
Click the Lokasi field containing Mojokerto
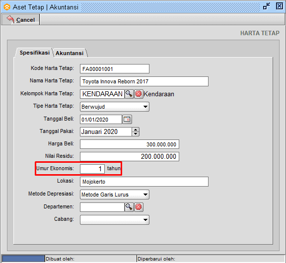(144, 182)
